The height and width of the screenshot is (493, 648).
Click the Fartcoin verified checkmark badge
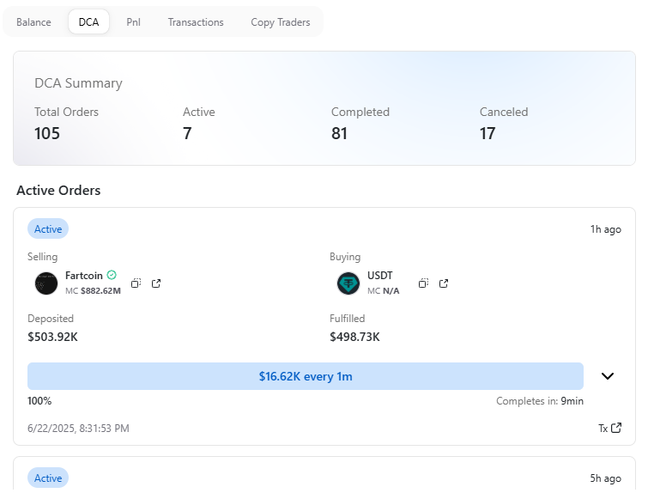coord(112,276)
